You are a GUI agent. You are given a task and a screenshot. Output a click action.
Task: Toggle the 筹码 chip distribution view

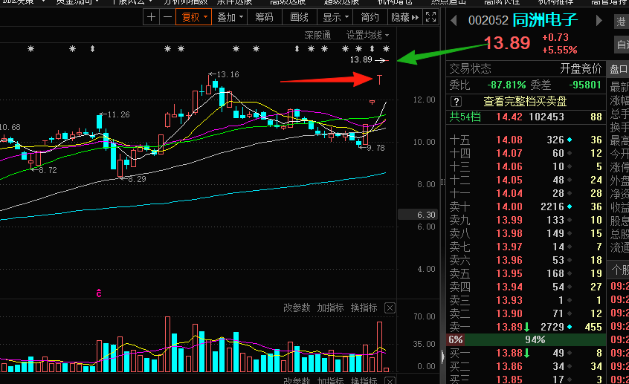click(264, 17)
